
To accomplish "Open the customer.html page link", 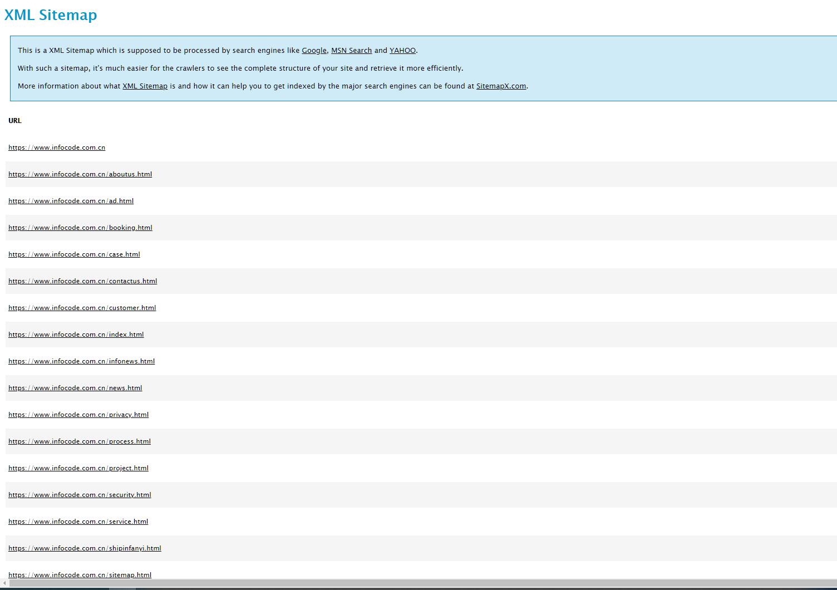I will point(82,308).
